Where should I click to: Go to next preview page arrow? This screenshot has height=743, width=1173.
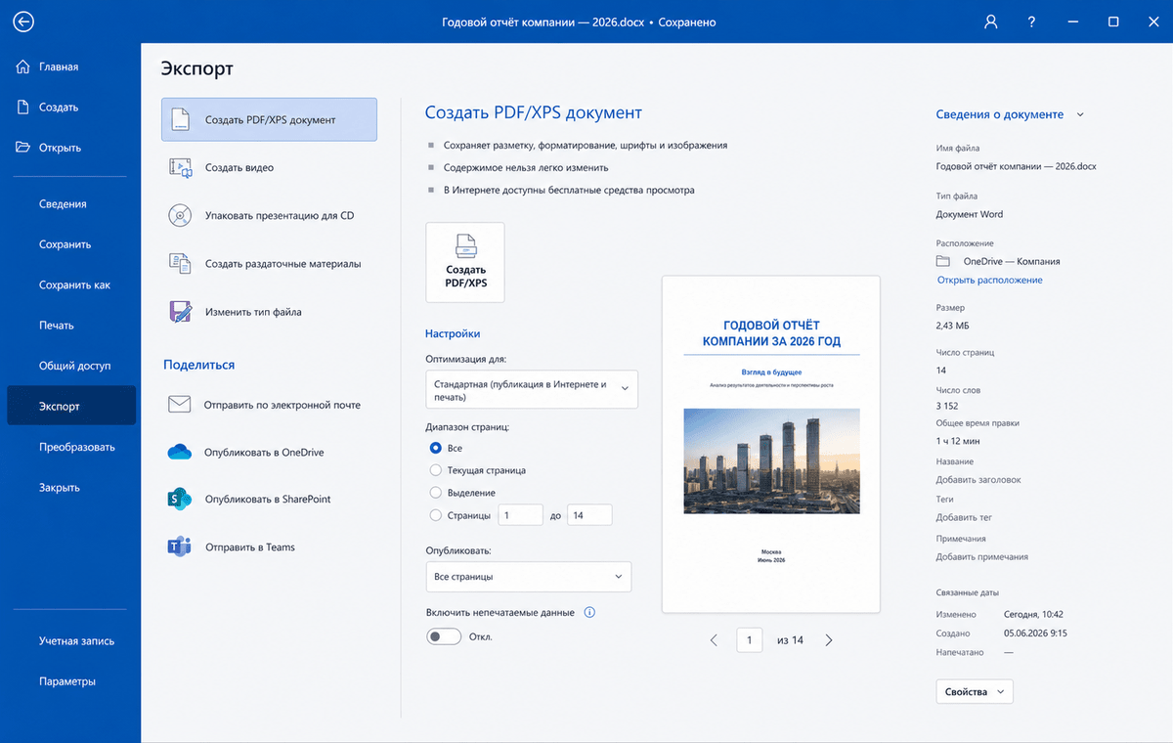[x=829, y=640]
